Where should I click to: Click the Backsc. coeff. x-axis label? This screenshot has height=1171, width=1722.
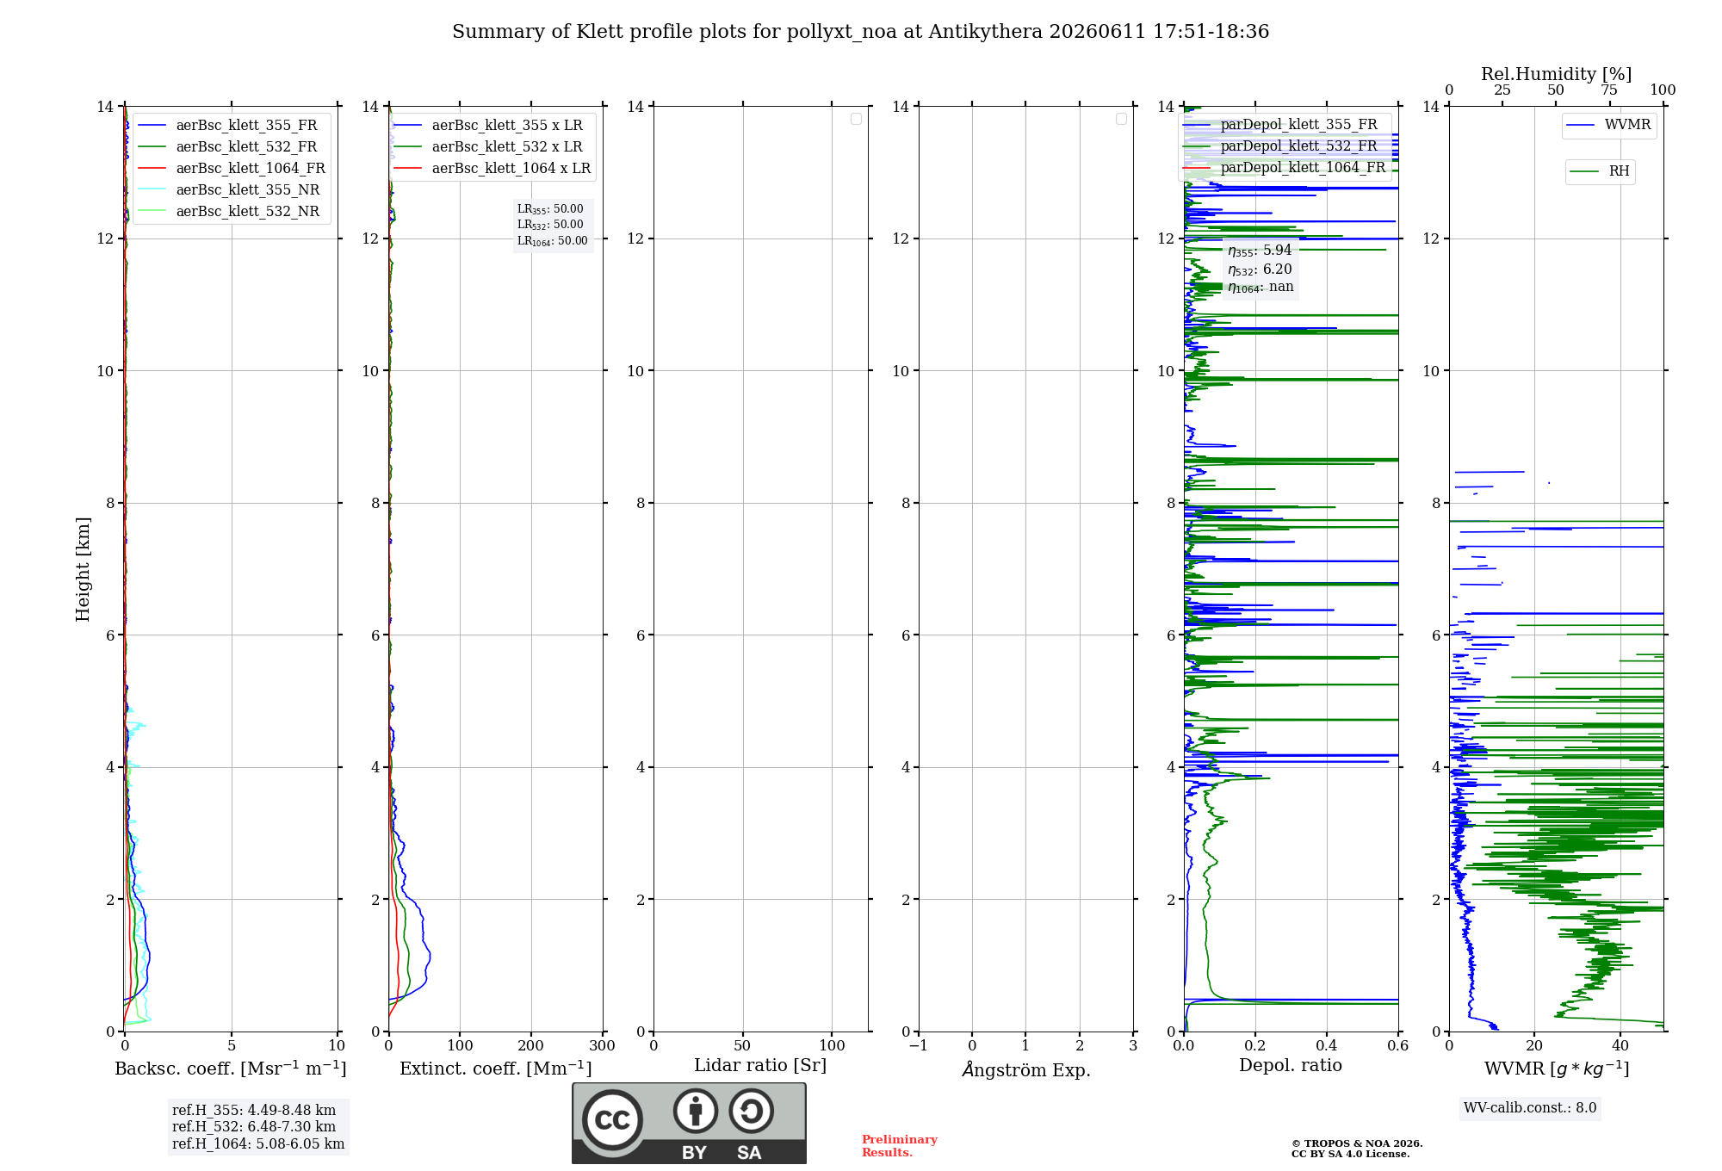click(x=231, y=1069)
